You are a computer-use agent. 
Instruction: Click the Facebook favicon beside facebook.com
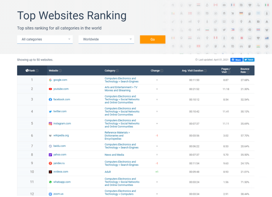tap(50, 100)
